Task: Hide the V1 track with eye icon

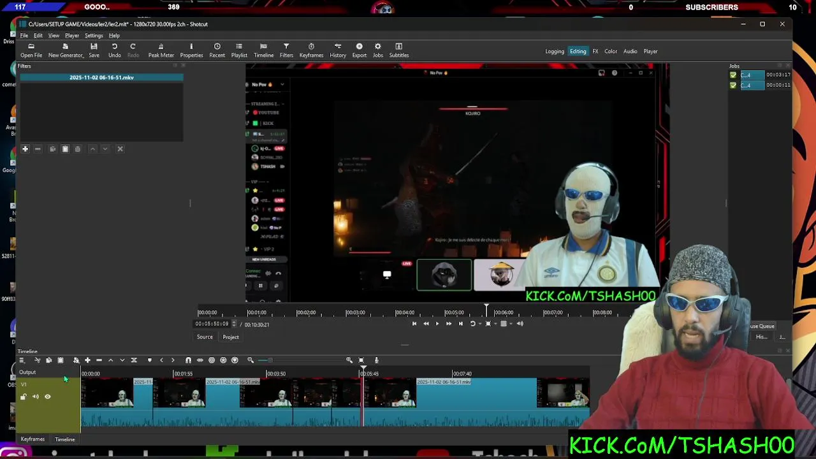Action: 47,397
